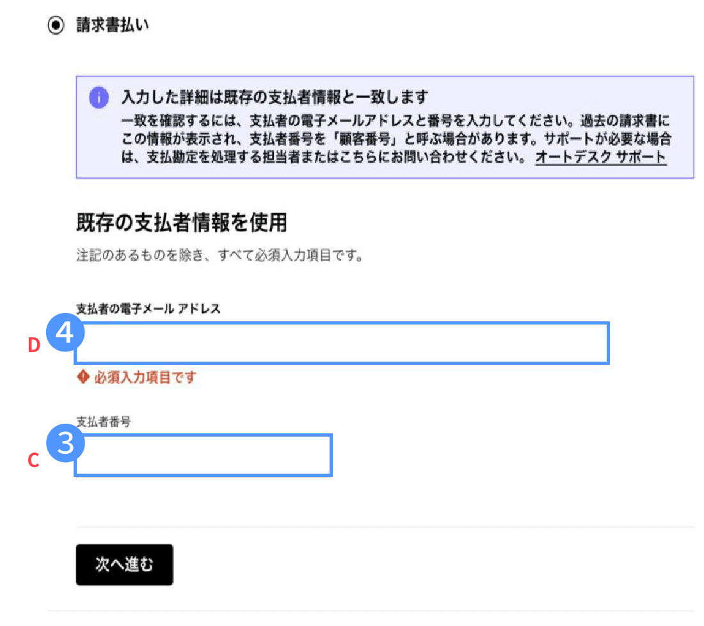Click the 支払者番号 field label
Image resolution: width=704 pixels, height=626 pixels.
pyautogui.click(x=103, y=422)
